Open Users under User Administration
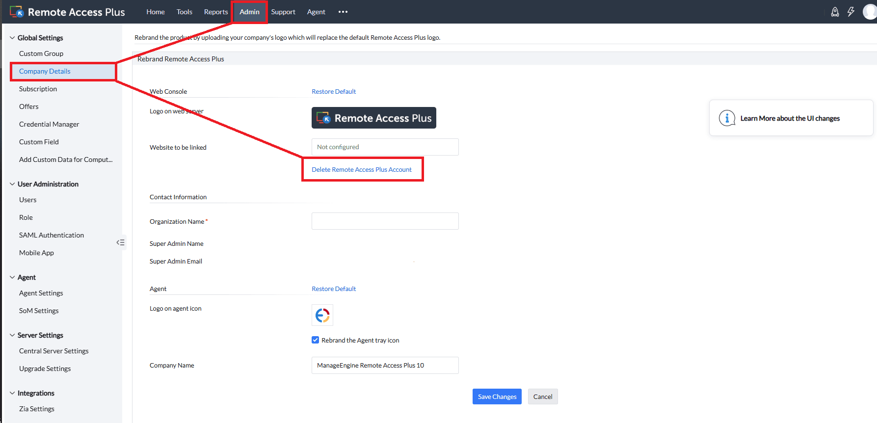 [x=27, y=200]
